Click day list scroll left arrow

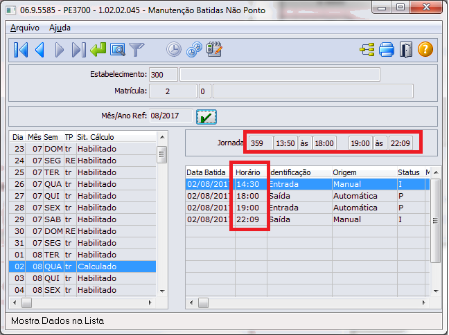pyautogui.click(x=15, y=302)
